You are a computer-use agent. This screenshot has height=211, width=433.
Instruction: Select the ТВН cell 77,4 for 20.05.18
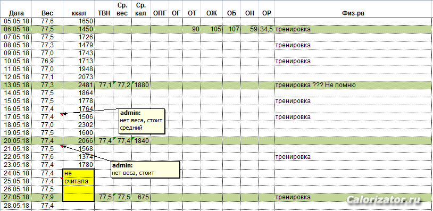[x=104, y=141]
